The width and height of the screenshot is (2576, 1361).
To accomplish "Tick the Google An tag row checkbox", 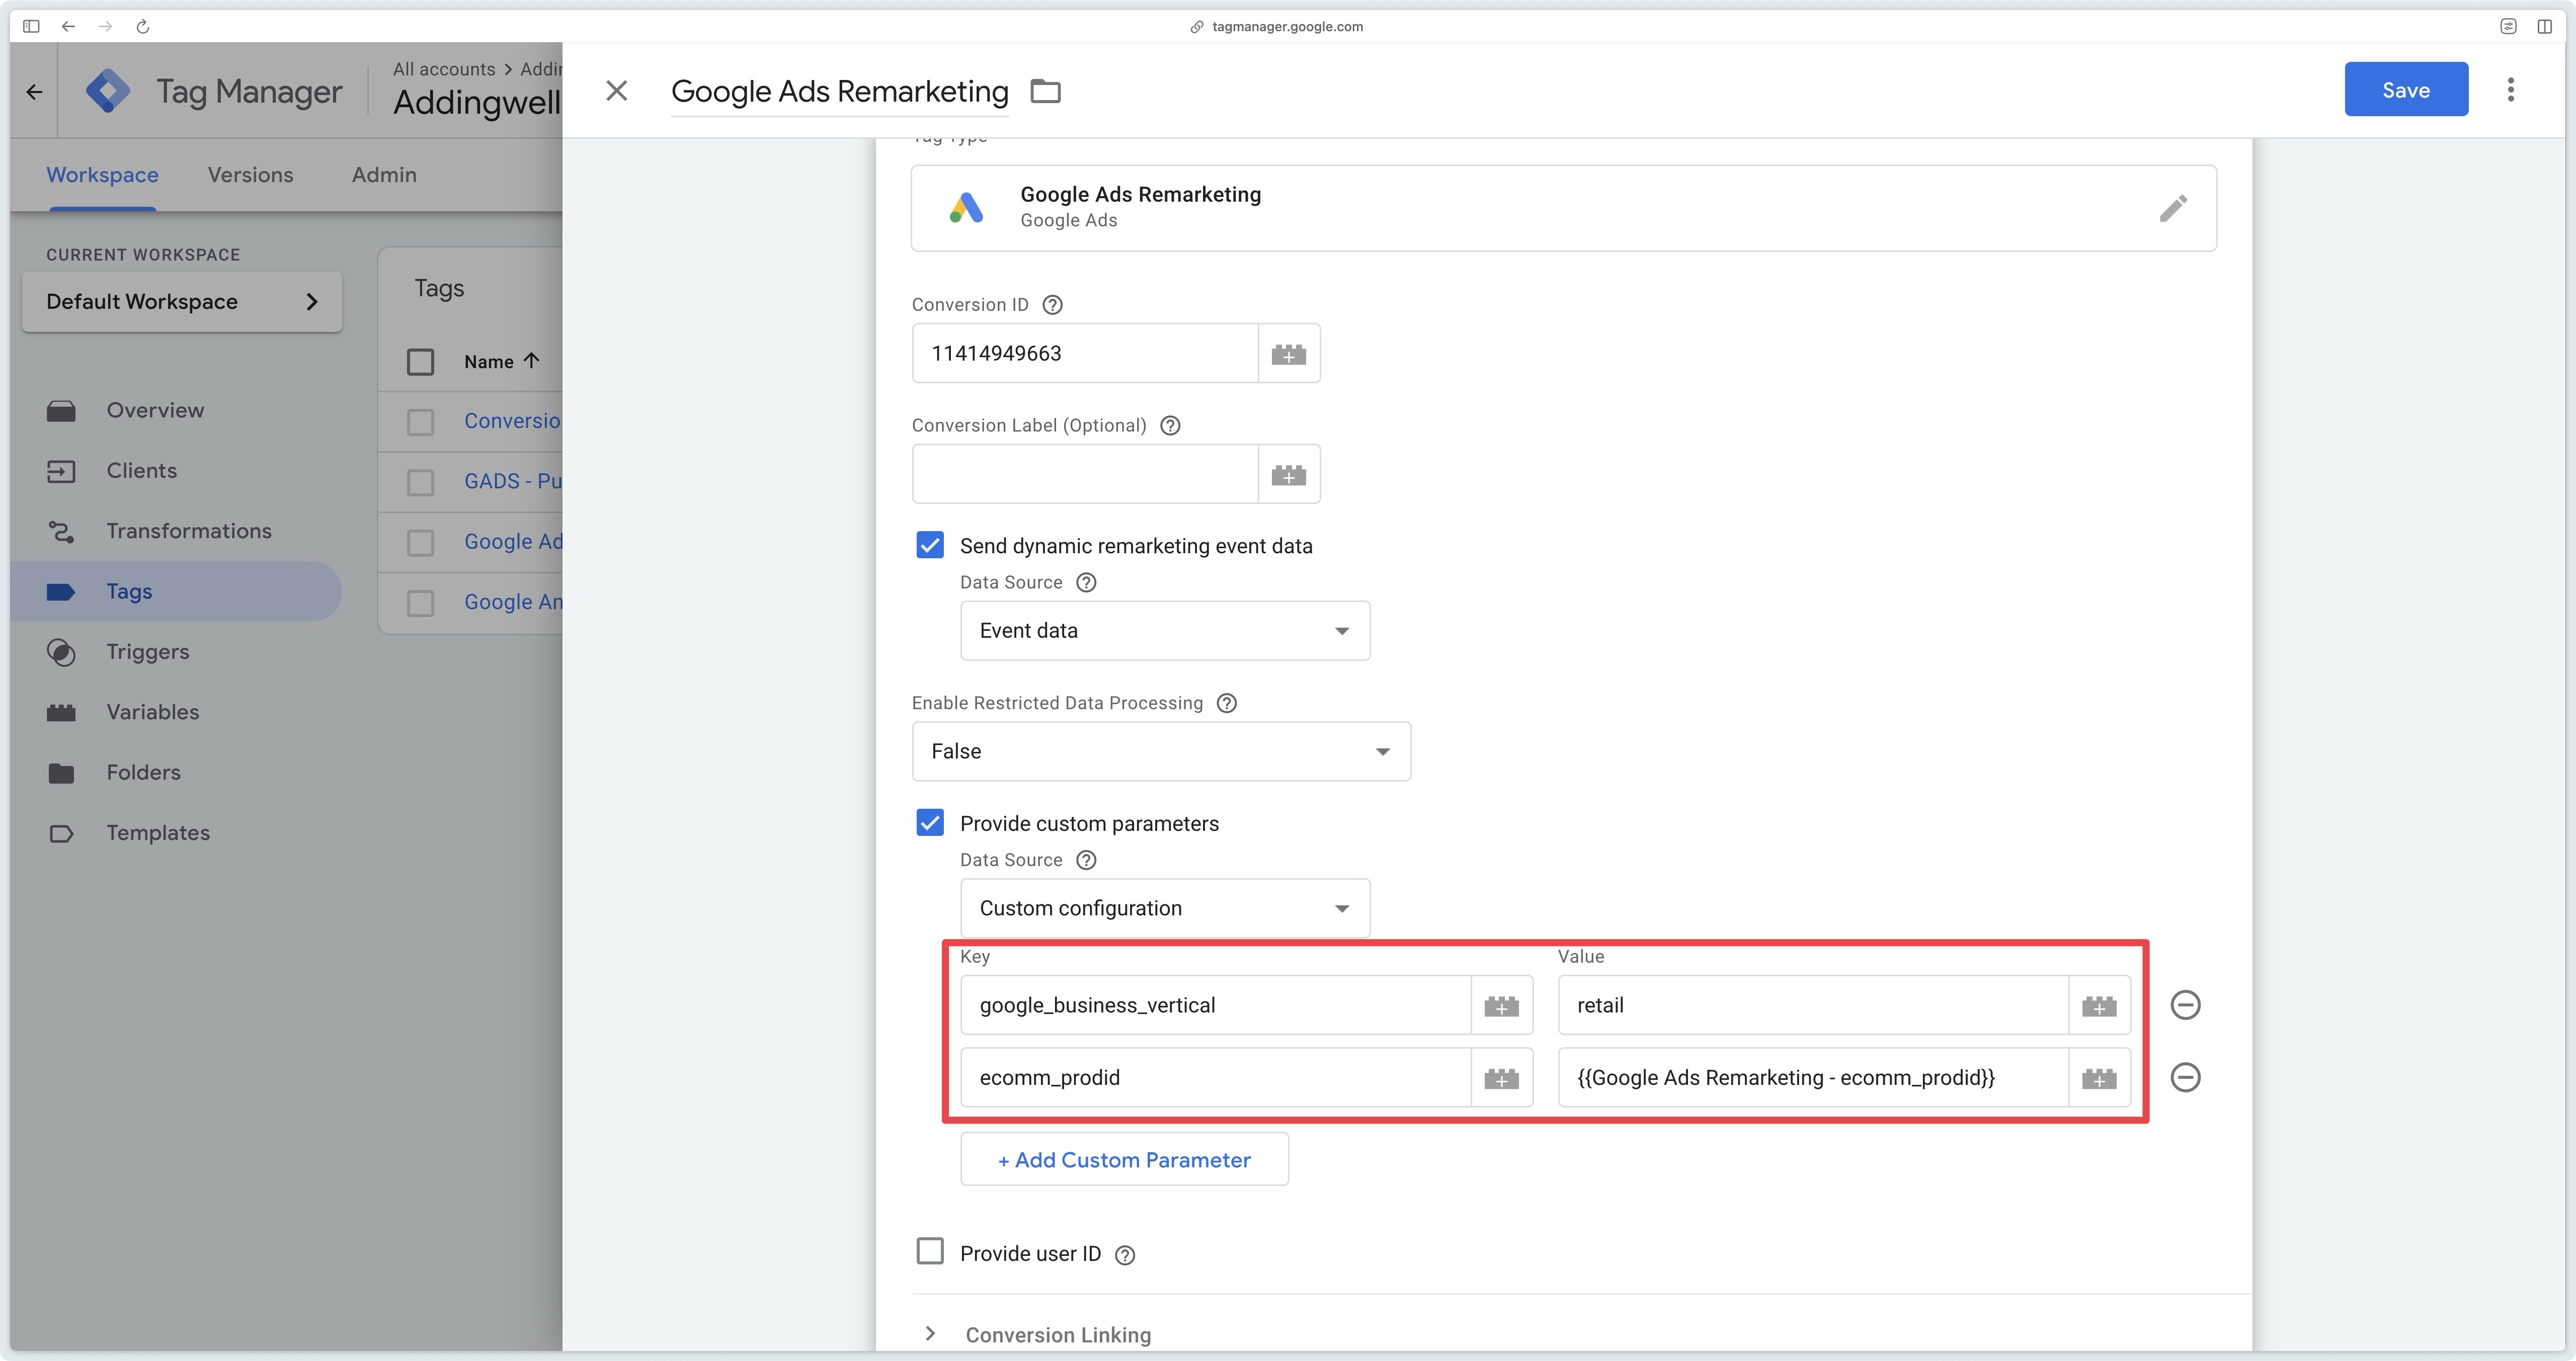I will coord(421,603).
